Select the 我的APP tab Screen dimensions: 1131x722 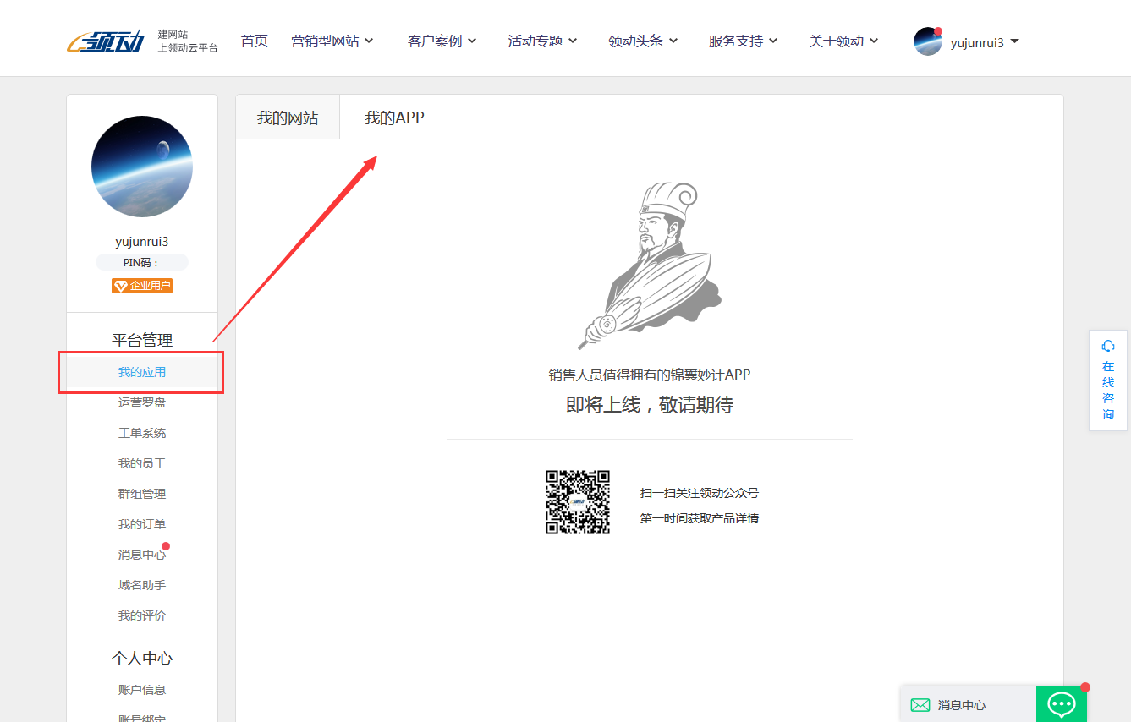(394, 118)
